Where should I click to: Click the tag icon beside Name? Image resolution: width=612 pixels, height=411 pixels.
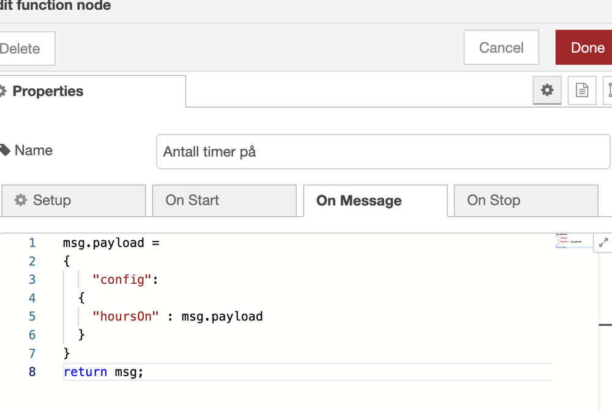(x=5, y=150)
